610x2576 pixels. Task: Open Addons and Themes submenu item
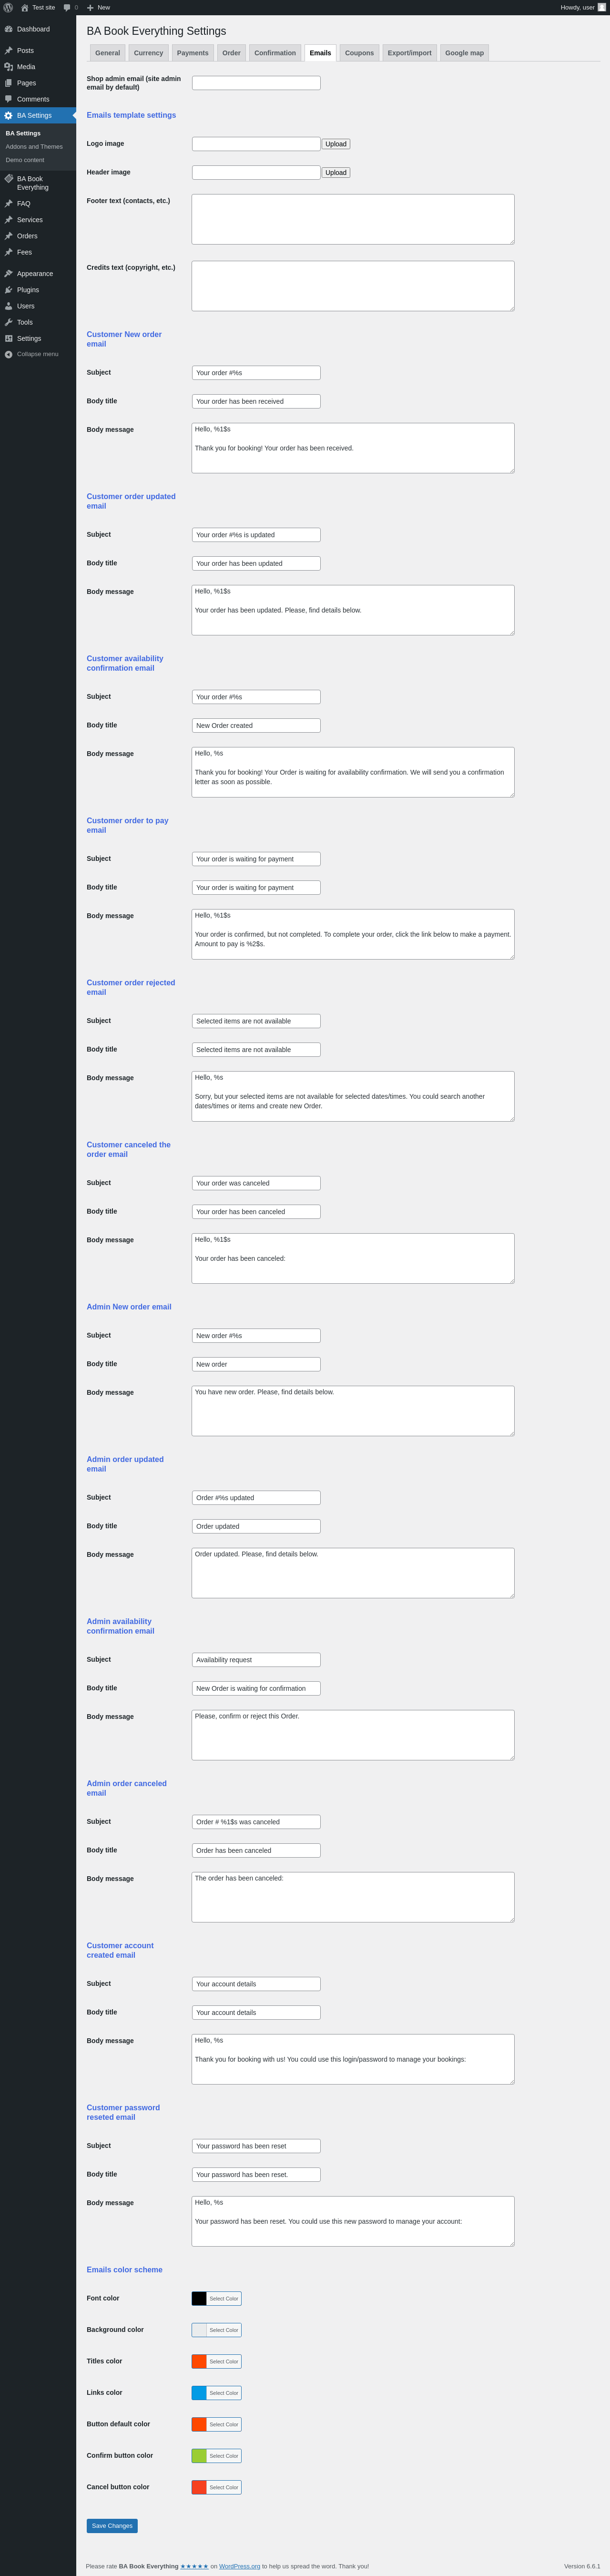pyautogui.click(x=34, y=147)
